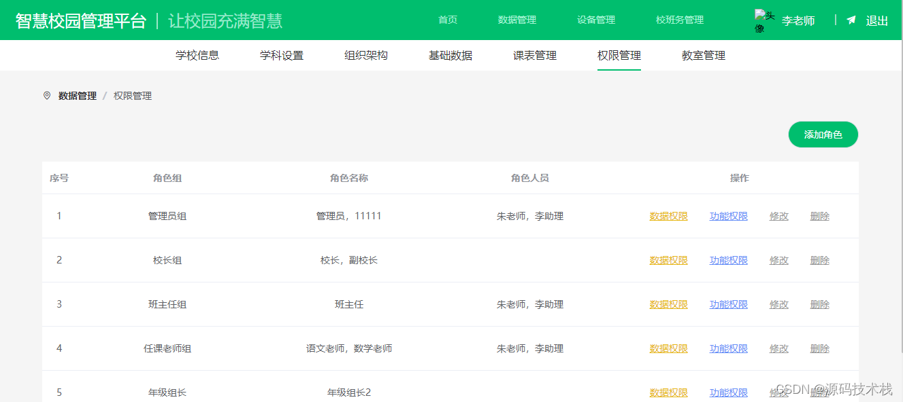This screenshot has height=402, width=903.
Task: Open 功能权限 for 班主任组 row
Action: tap(729, 304)
